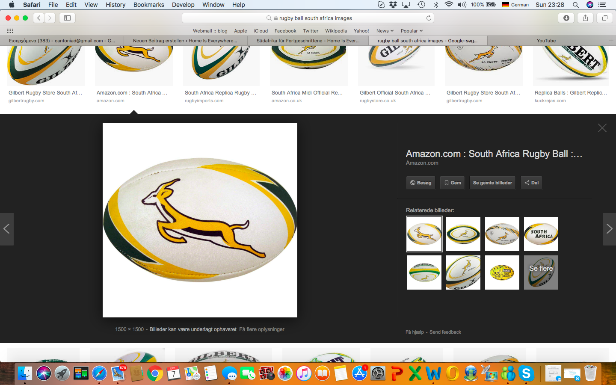Open South Africa Replica Rugby rugbyimports result

click(220, 93)
